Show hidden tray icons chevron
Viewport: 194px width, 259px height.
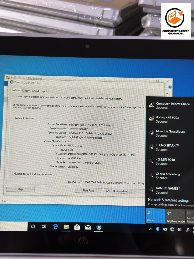(x=151, y=229)
